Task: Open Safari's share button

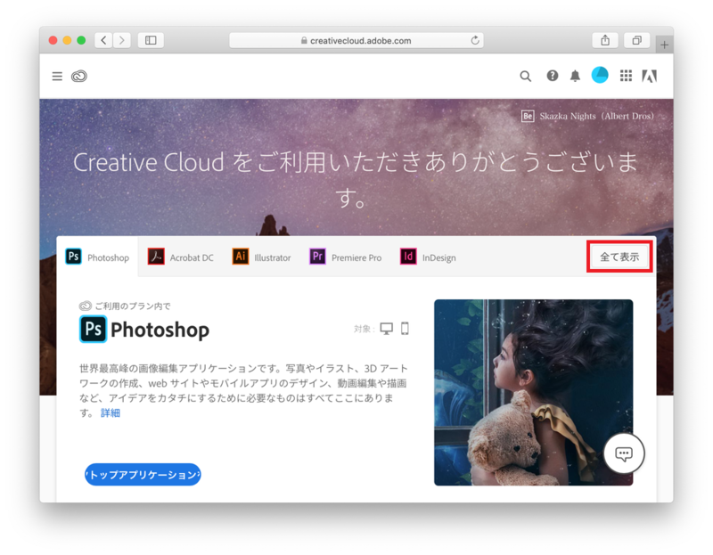Action: coord(605,40)
